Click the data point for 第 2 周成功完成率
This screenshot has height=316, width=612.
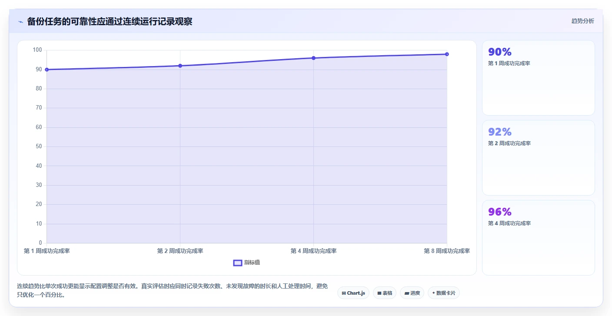180,66
